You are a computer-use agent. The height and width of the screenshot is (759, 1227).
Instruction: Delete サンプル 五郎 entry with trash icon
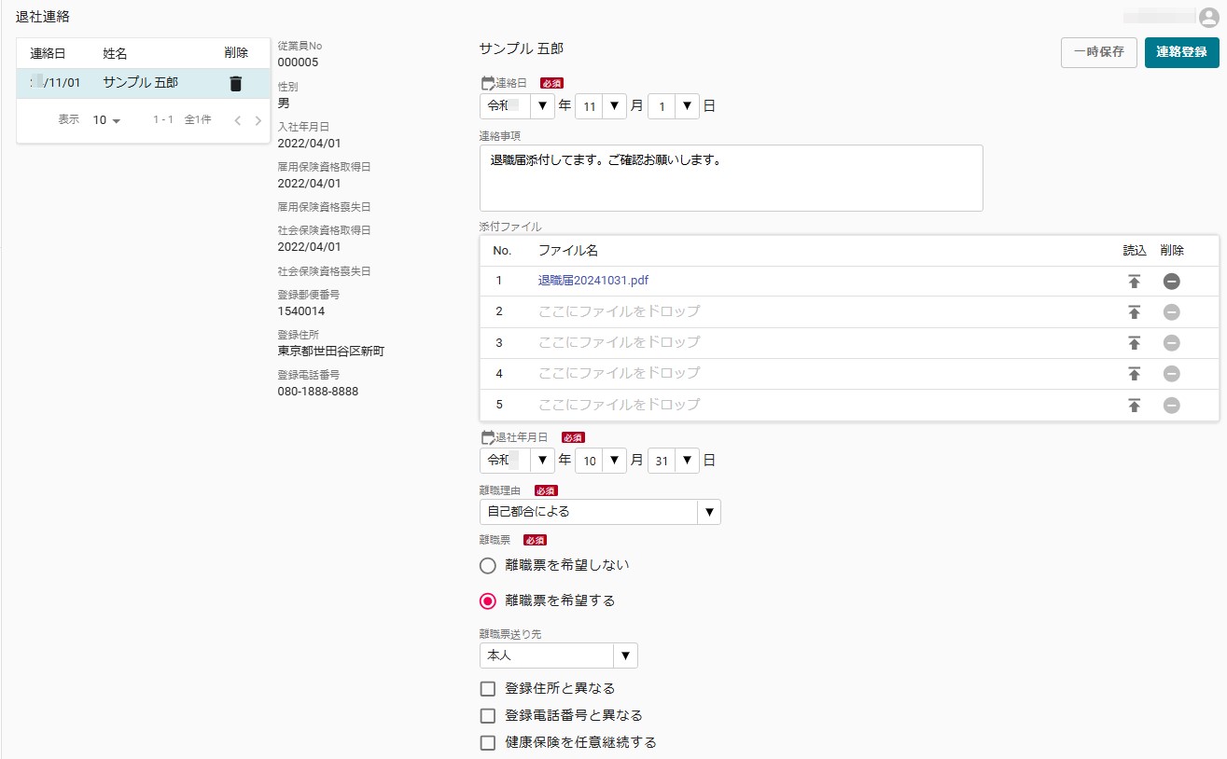point(235,83)
